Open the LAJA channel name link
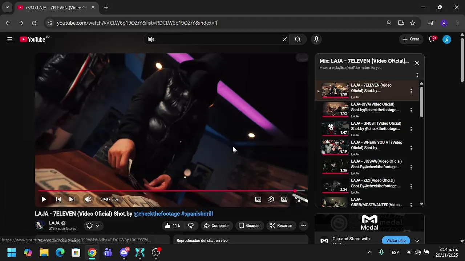The image size is (465, 261). click(54, 223)
